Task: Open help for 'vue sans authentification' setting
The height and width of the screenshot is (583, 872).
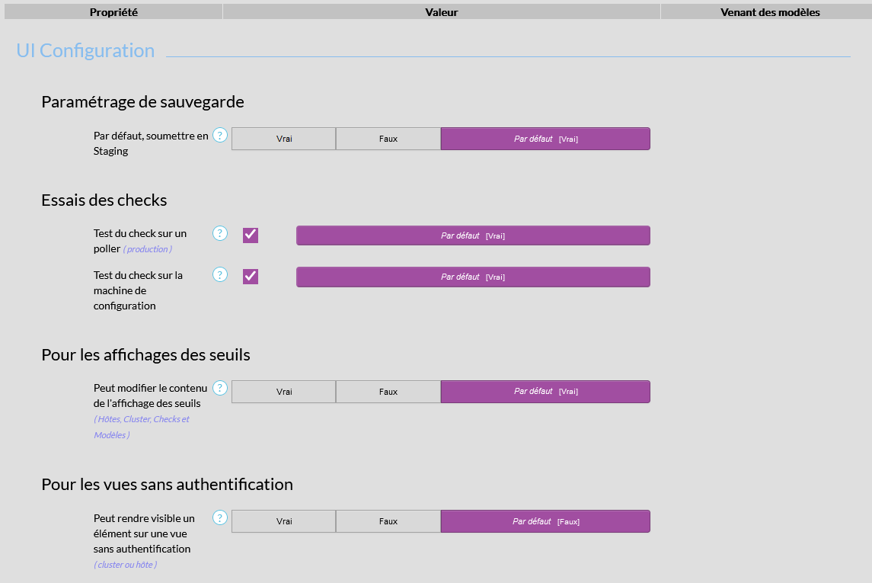Action: tap(220, 518)
